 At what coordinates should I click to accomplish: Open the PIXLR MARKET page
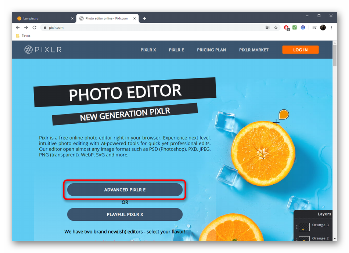[254, 50]
